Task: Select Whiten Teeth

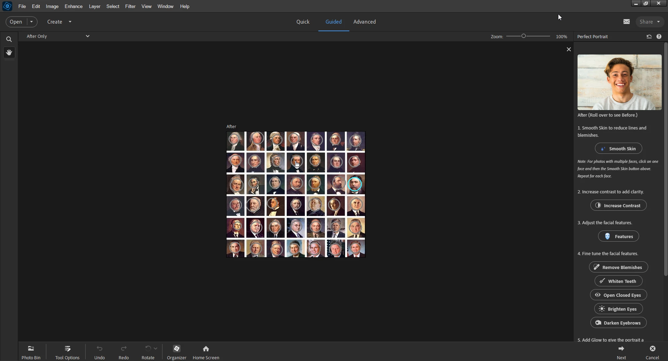Action: pyautogui.click(x=619, y=281)
